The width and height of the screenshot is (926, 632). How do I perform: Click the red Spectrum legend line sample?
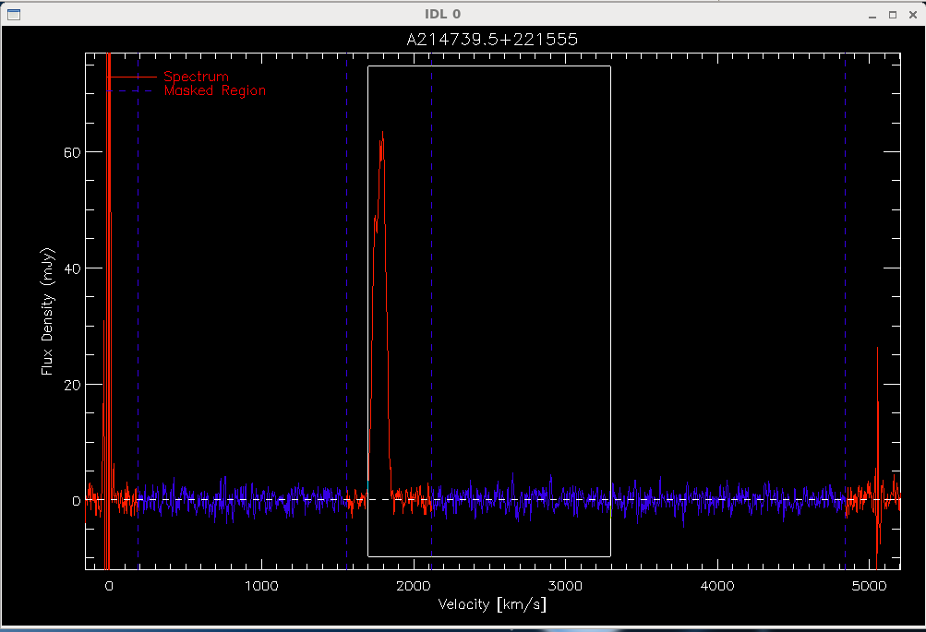point(132,77)
